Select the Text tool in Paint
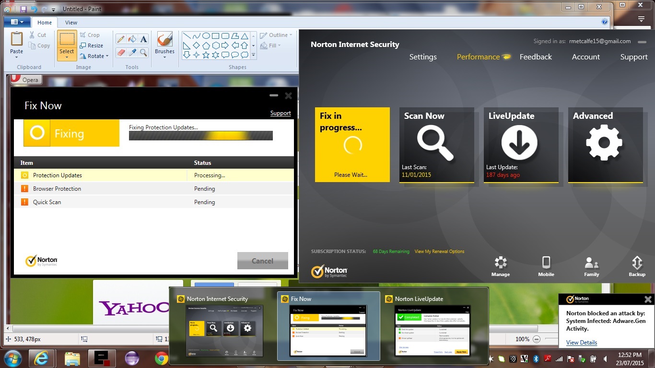 144,39
